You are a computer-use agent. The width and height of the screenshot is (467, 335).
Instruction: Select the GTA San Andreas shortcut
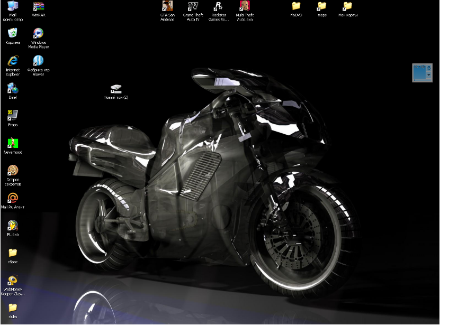point(167,6)
